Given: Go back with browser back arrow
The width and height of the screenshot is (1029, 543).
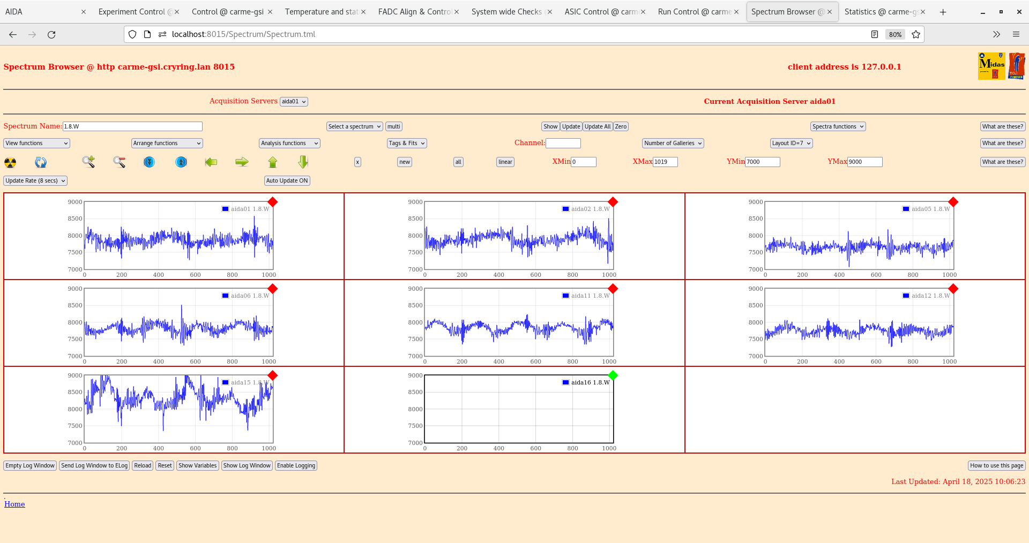Looking at the screenshot, I should click(13, 34).
